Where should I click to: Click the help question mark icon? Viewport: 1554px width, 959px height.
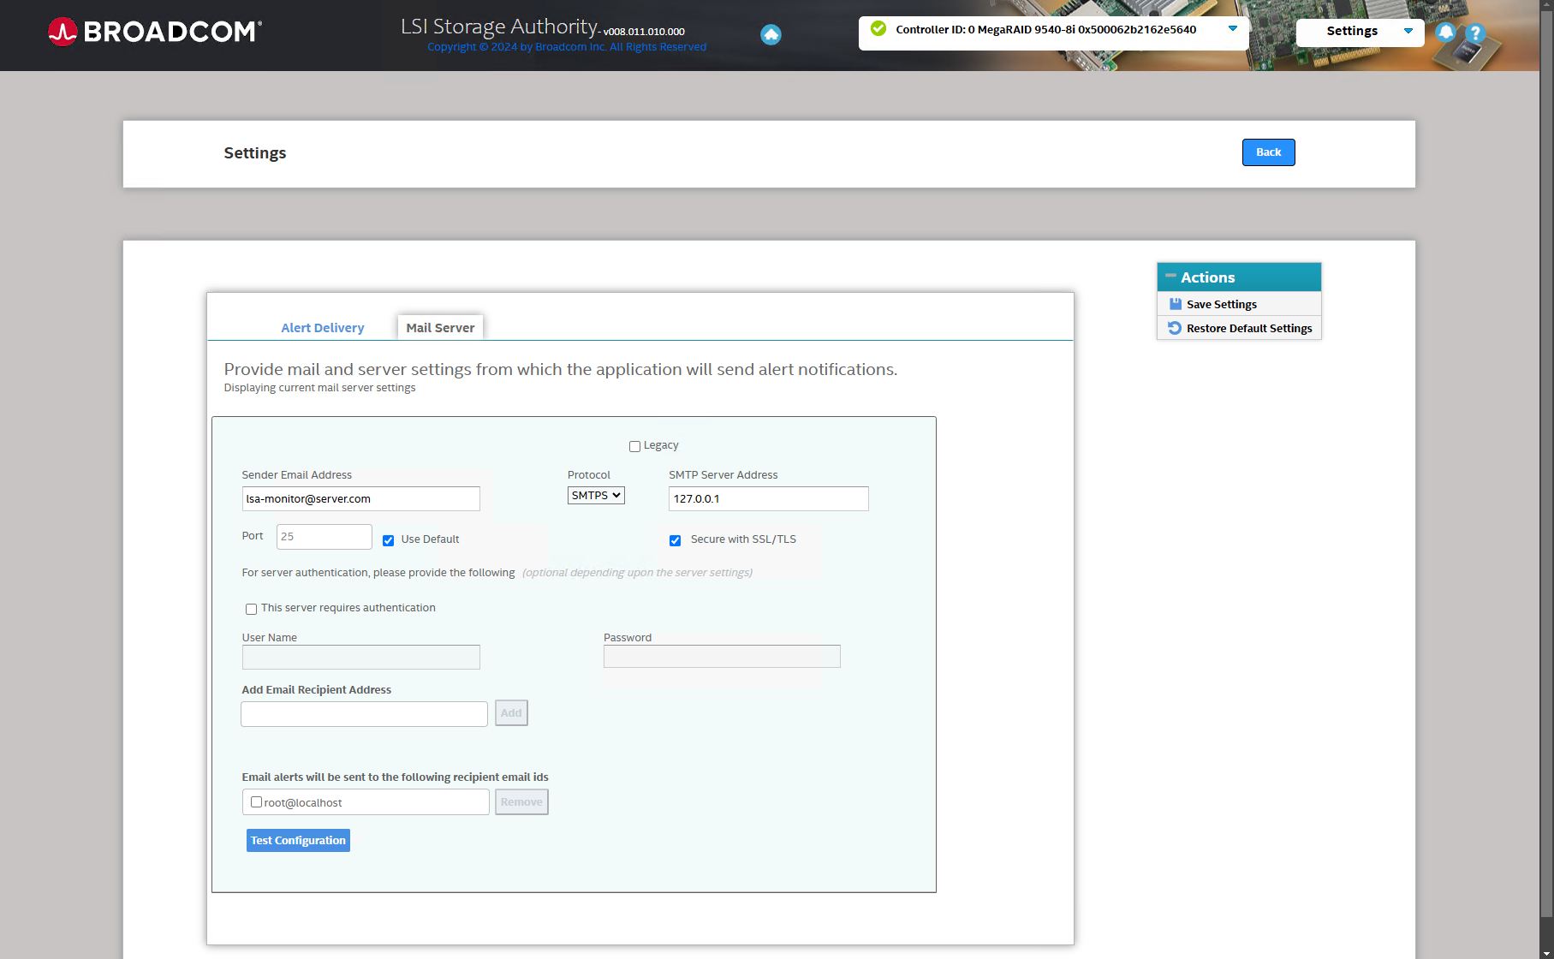point(1474,33)
